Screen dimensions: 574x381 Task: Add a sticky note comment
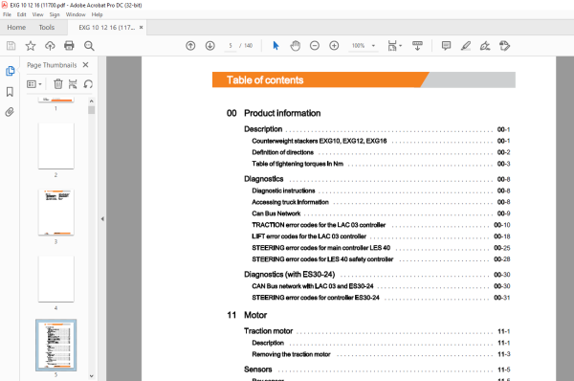coord(446,46)
